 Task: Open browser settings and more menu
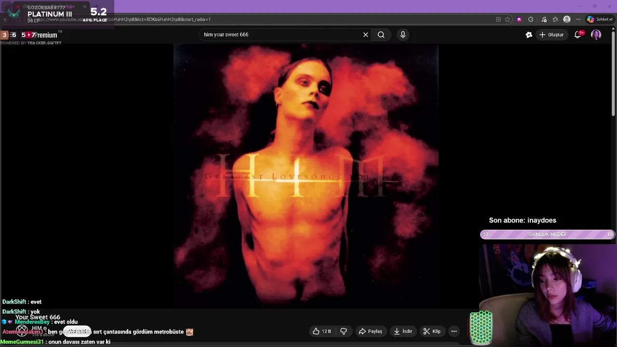click(578, 19)
